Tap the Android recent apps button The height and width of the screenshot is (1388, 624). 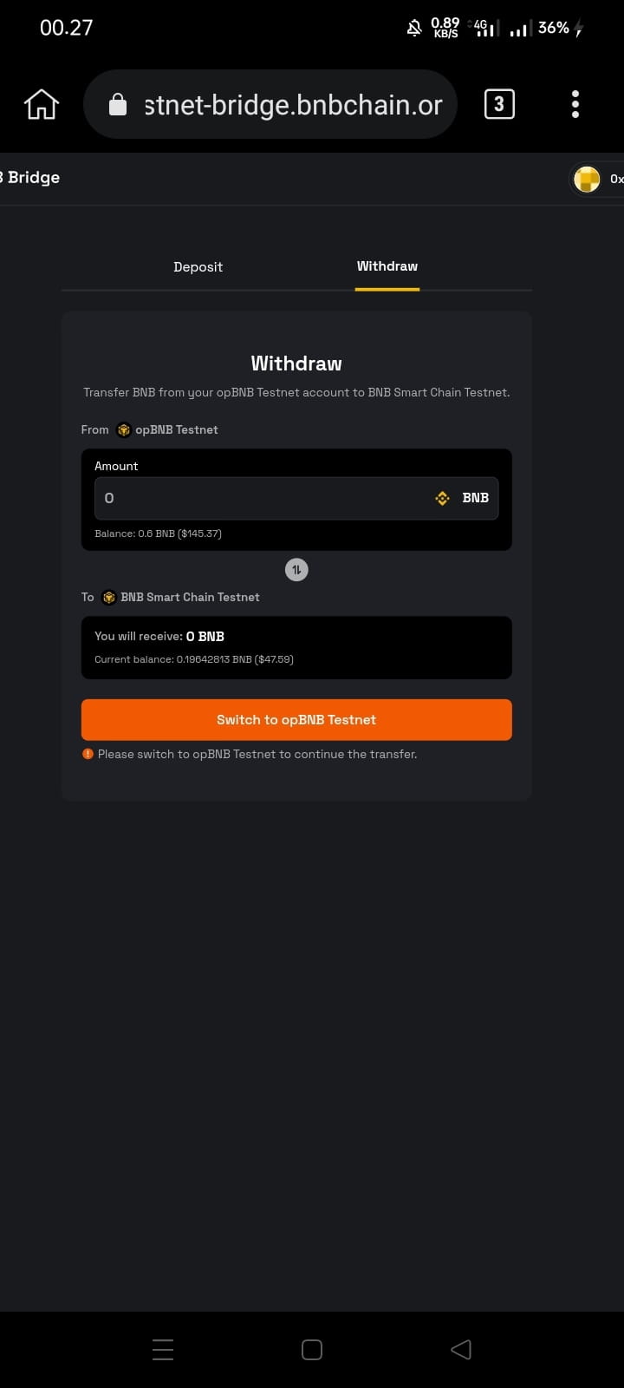[163, 1349]
